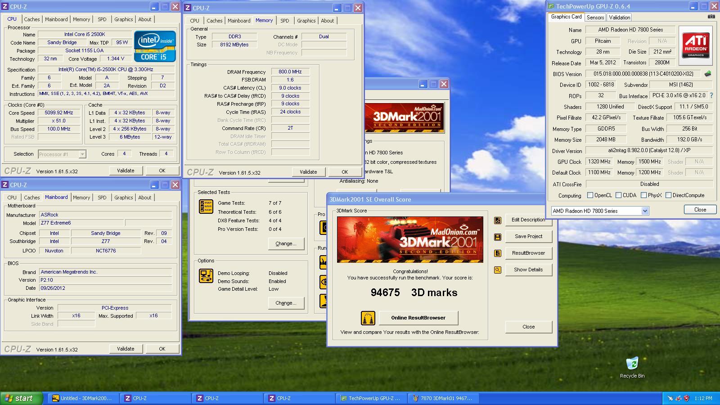Open the ResultBrowser button

tap(528, 253)
